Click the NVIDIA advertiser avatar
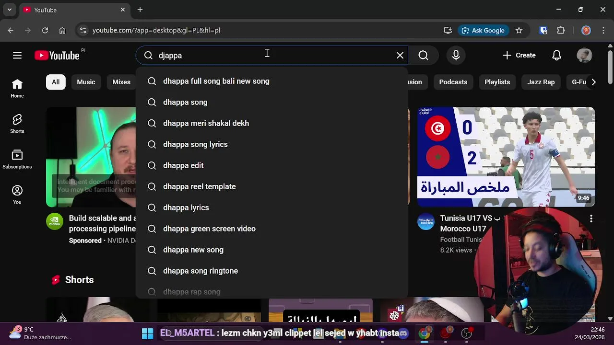The image size is (614, 345). 55,221
